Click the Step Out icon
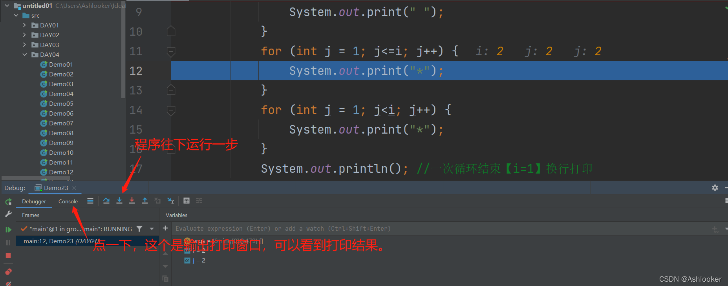Screen dimensions: 728x286 pyautogui.click(x=145, y=201)
